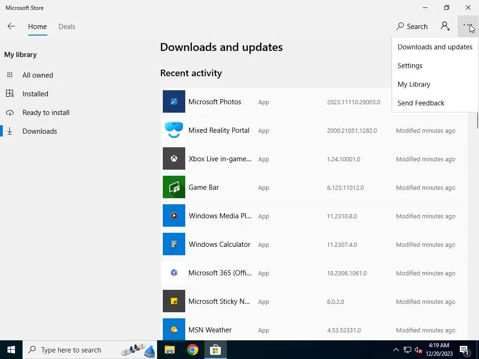
Task: Click the Windows Calculator app name
Action: (x=219, y=244)
